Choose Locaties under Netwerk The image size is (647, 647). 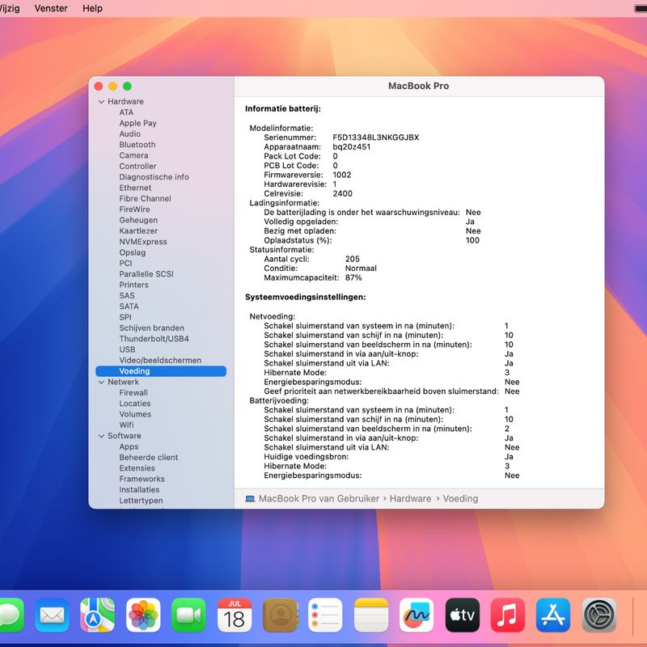[135, 403]
